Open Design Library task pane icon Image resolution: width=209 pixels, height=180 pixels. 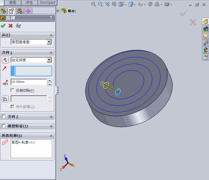tap(205, 28)
